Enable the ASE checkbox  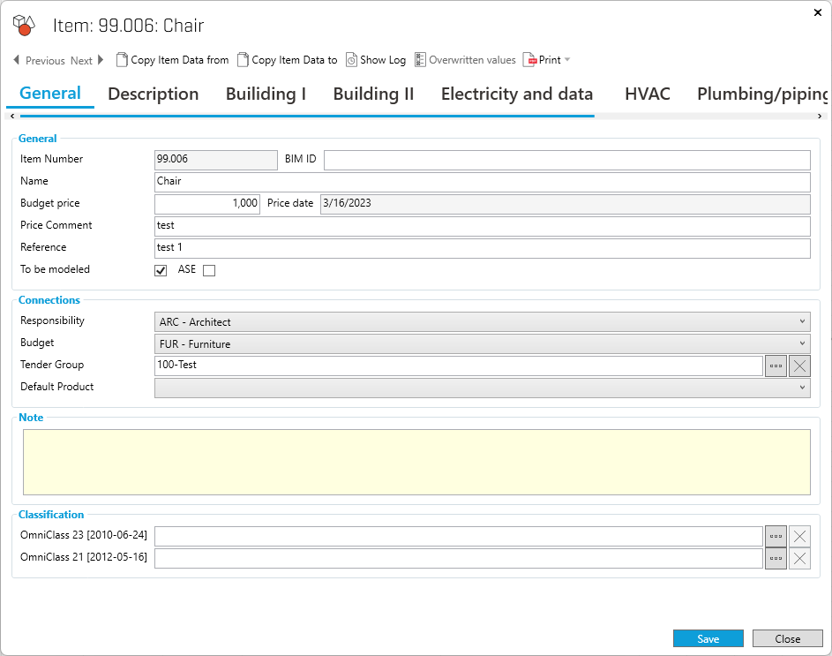pyautogui.click(x=209, y=270)
